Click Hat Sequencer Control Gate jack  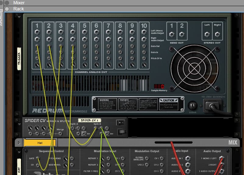tap(38, 158)
